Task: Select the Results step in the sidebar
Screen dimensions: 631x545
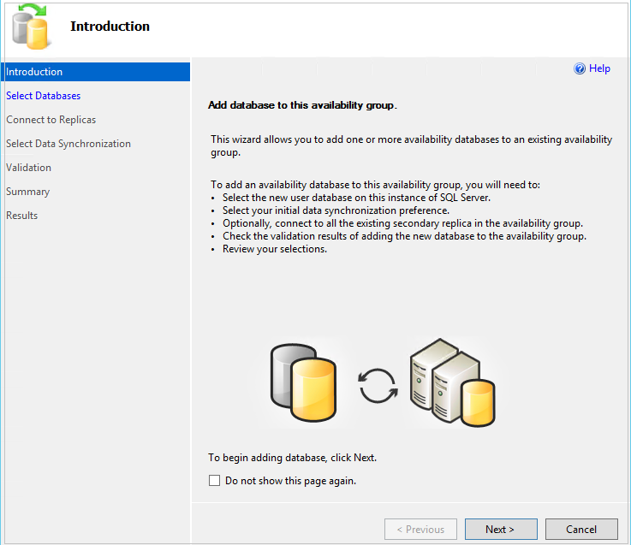Action: point(22,216)
